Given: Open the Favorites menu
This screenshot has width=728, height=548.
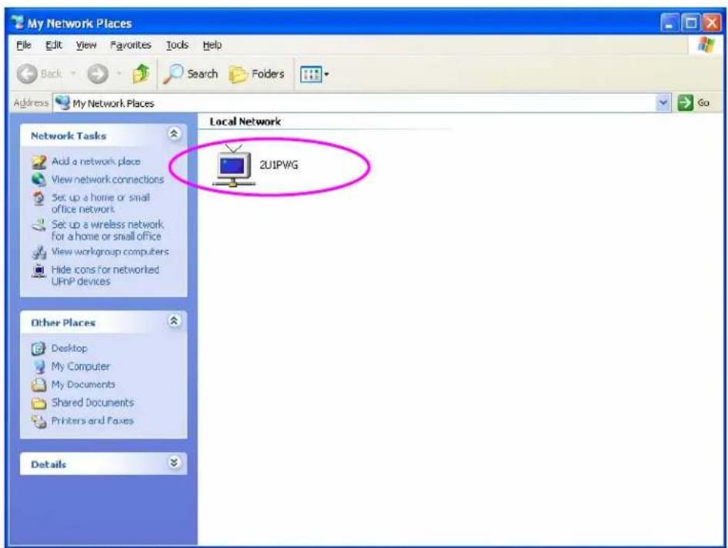Looking at the screenshot, I should pyautogui.click(x=131, y=45).
